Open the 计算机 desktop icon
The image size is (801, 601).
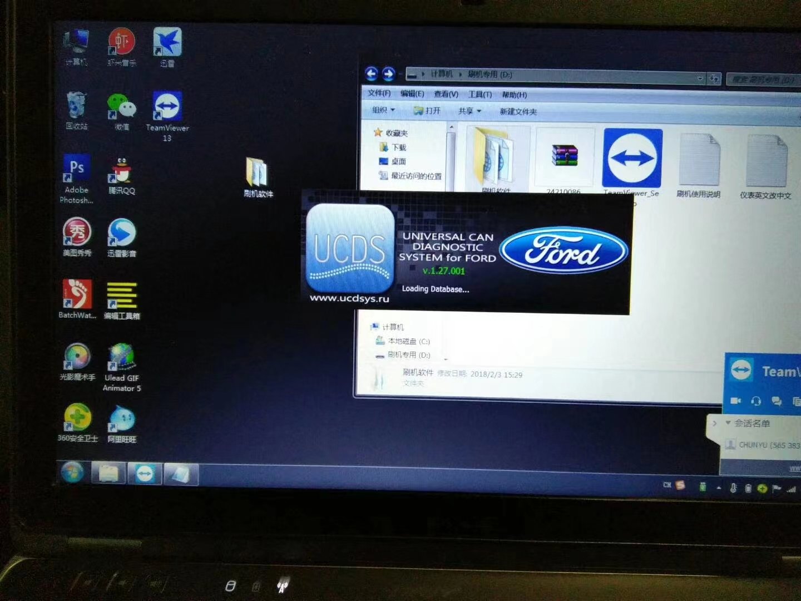tap(76, 47)
